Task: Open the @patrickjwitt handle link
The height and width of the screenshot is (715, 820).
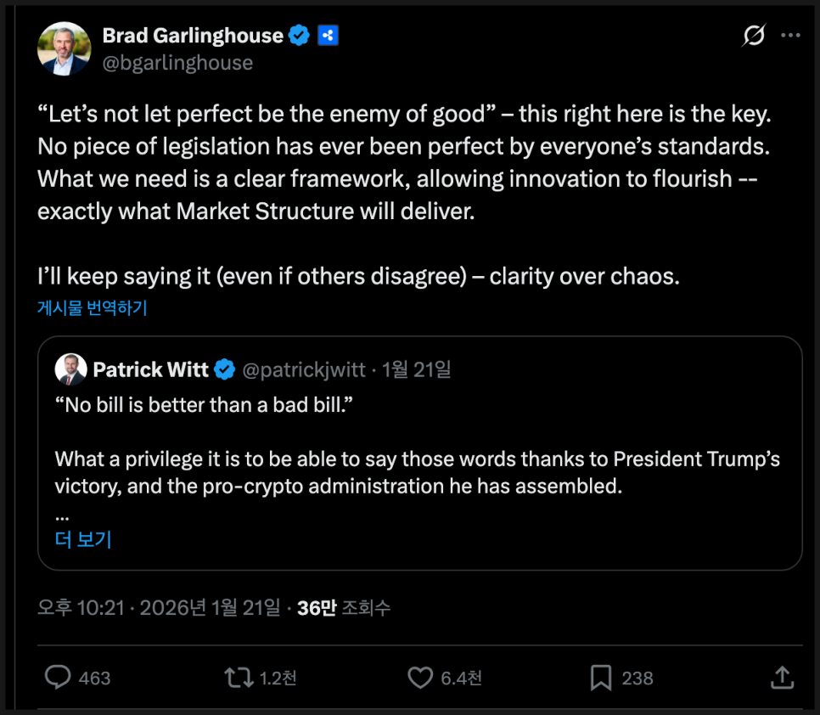Action: pos(304,369)
